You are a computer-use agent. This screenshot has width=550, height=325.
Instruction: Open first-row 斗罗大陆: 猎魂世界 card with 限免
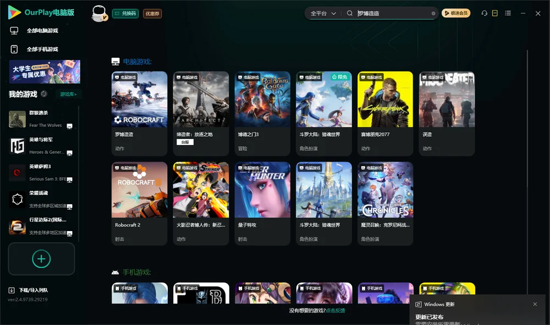[324, 114]
